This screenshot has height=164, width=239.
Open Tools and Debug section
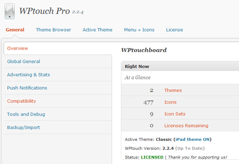[26, 114]
